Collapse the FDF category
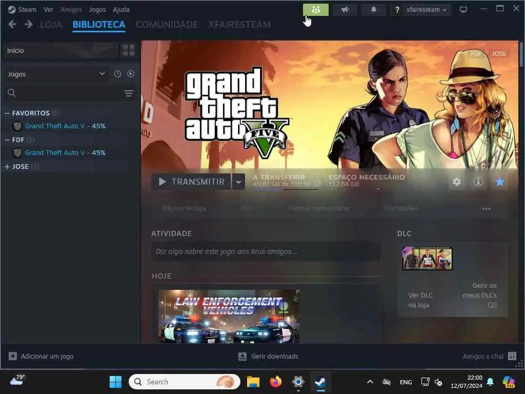 click(x=7, y=140)
